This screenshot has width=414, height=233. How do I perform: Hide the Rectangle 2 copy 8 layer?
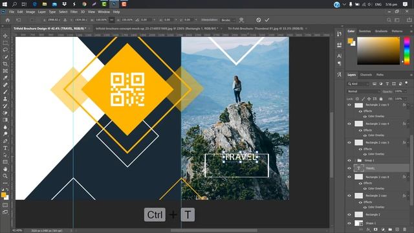point(349,177)
